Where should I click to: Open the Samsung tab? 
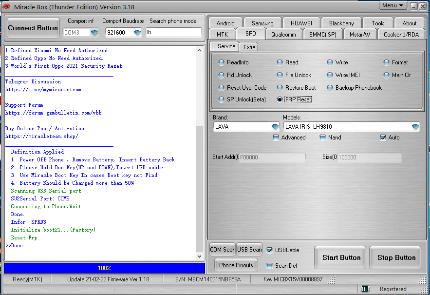point(262,23)
